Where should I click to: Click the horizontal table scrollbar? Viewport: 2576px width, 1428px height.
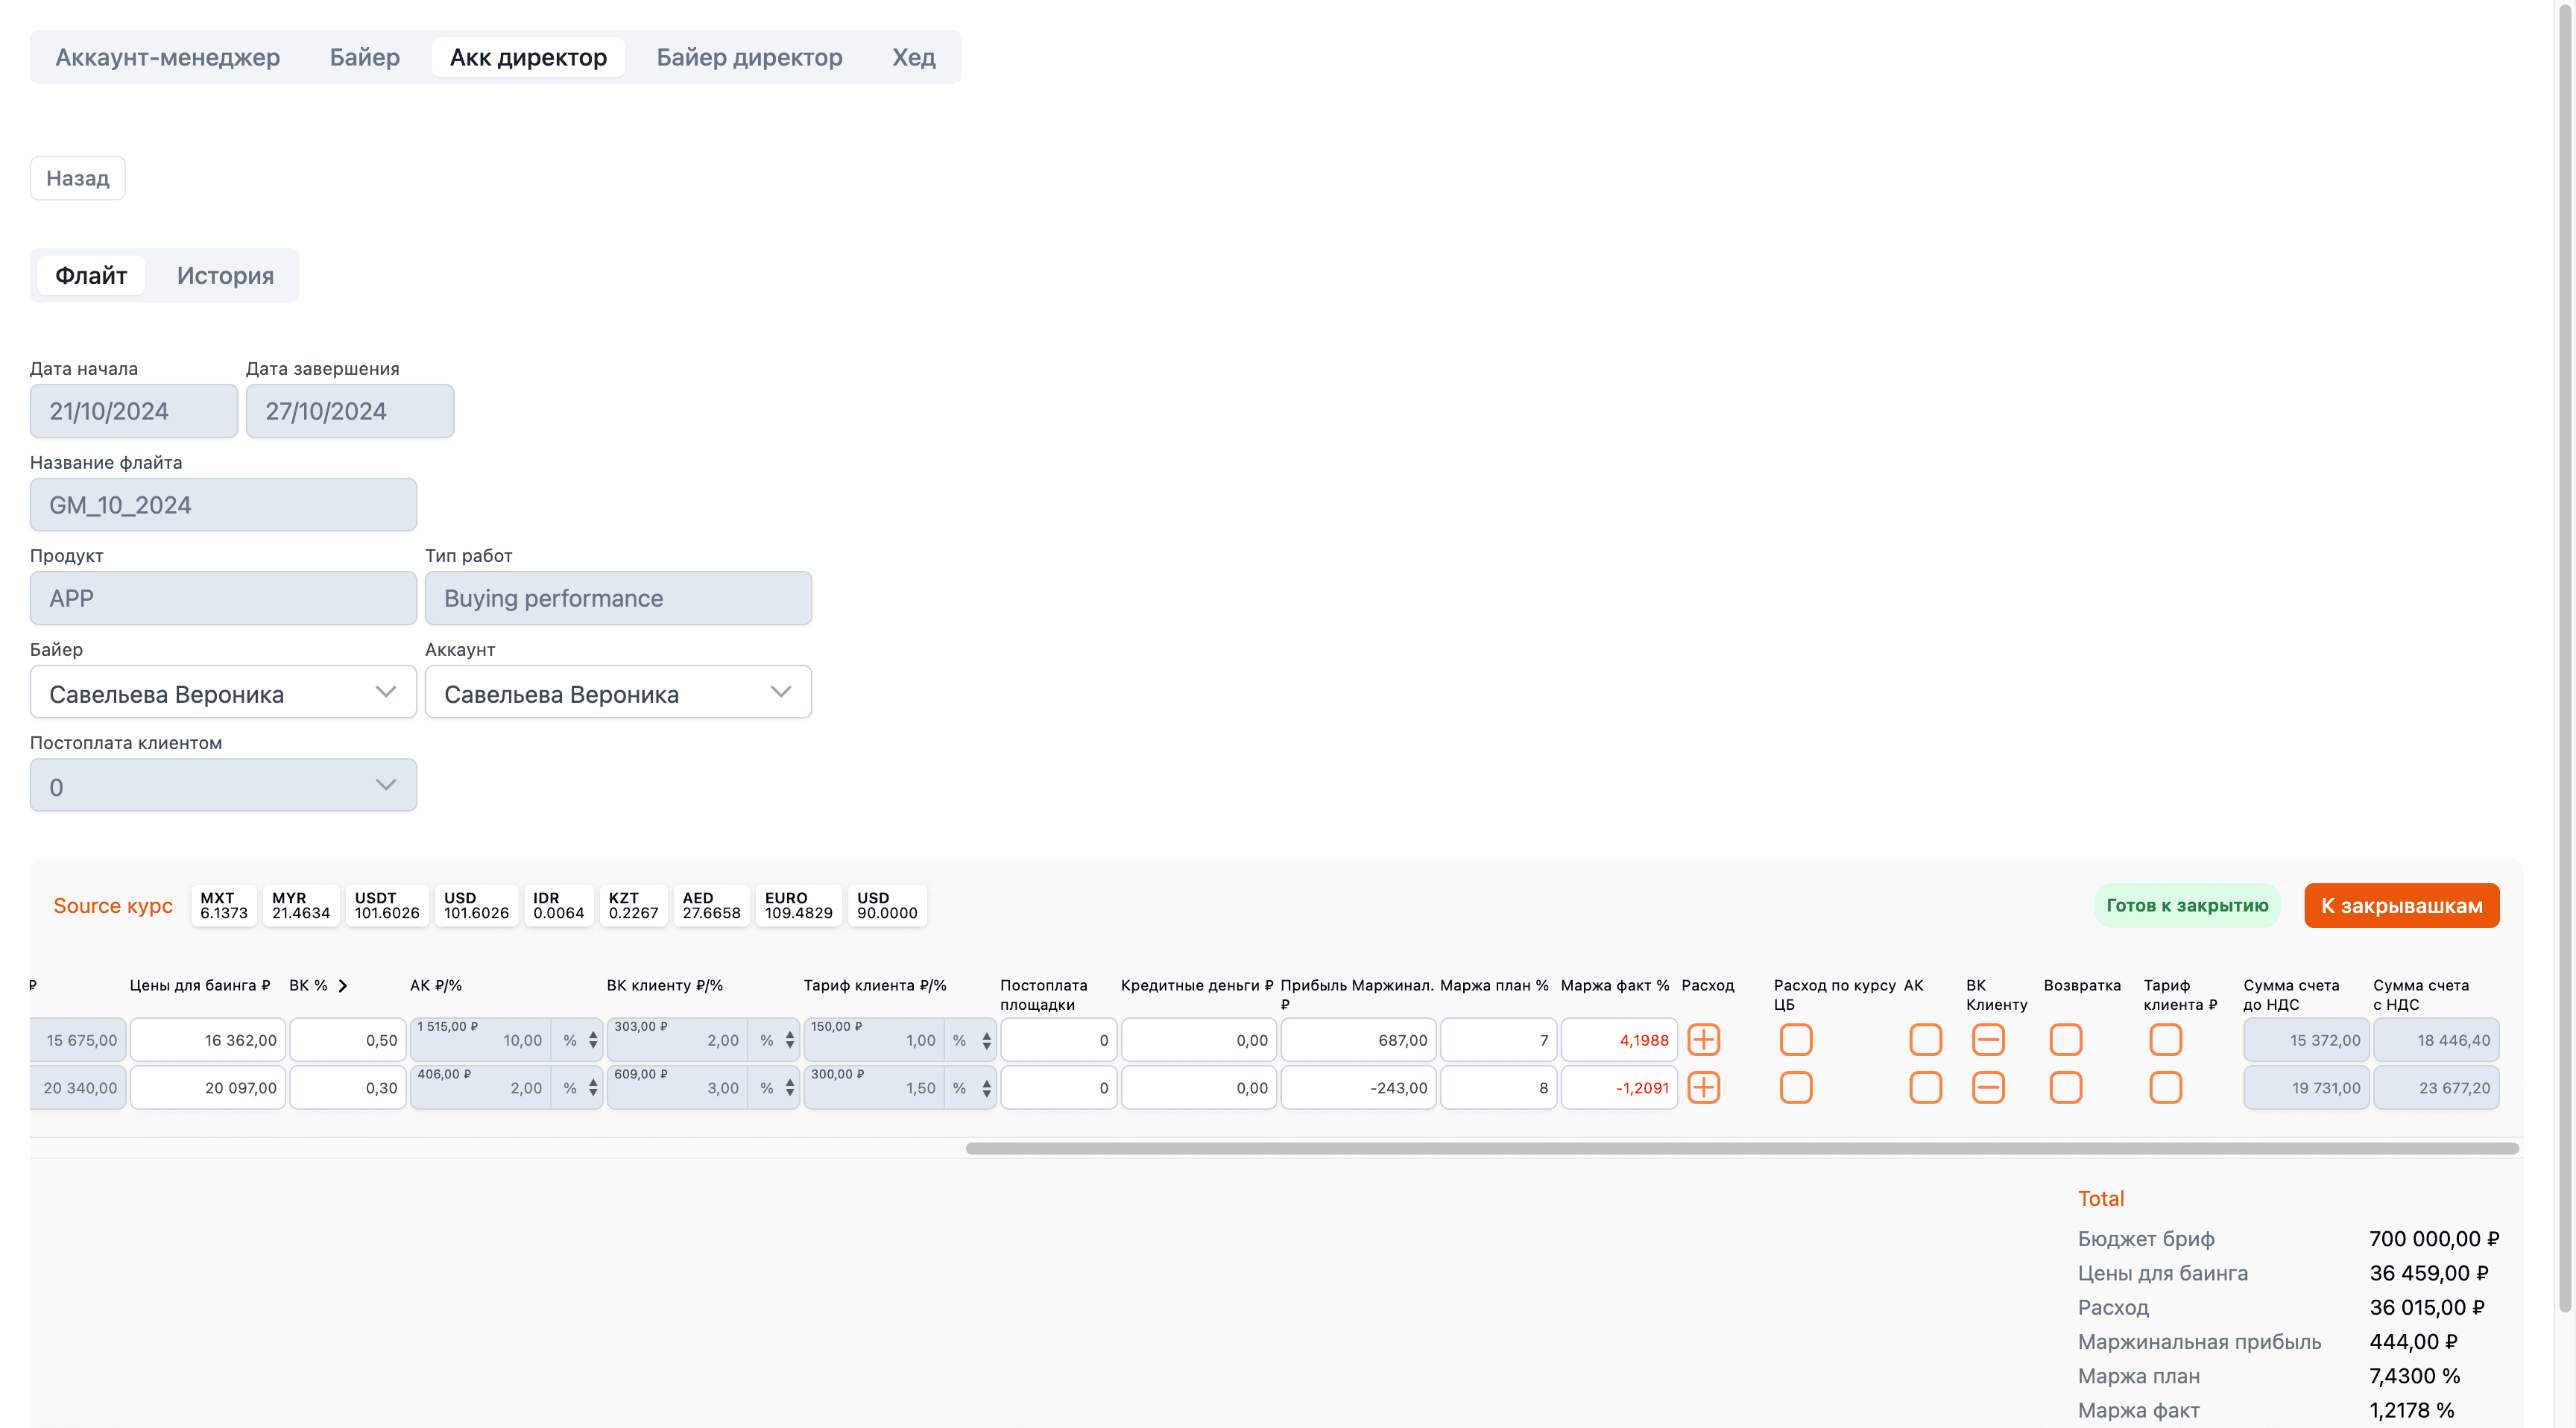1741,1148
